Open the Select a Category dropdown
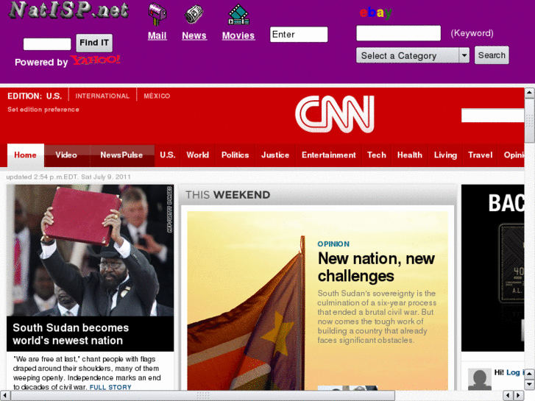Viewport: 535px width, 401px height. pos(413,55)
